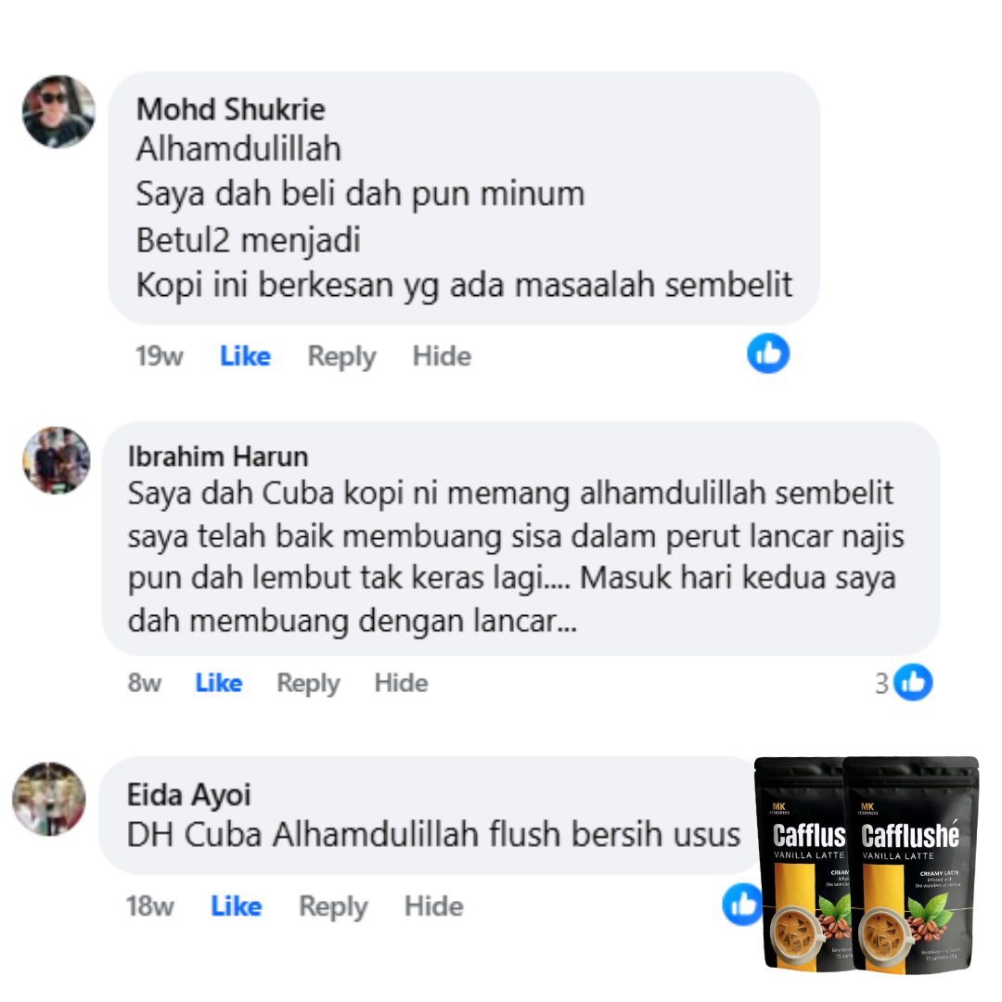Reply to Eida Ayoi's comment
Viewport: 1002px width, 1002px height.
(x=334, y=906)
